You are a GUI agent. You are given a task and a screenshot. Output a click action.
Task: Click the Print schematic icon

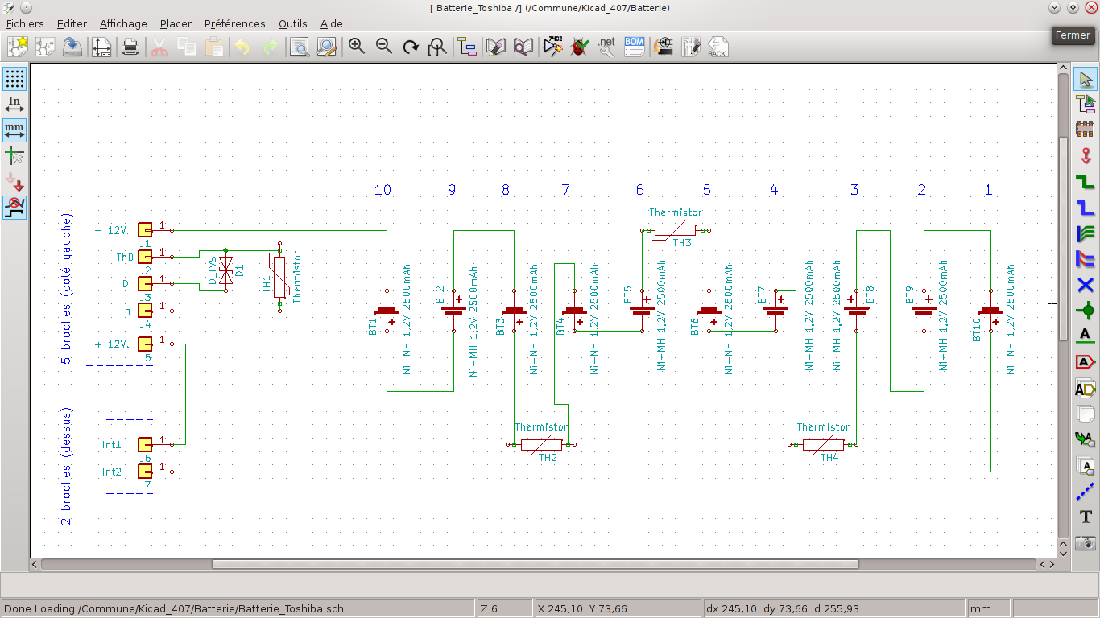130,47
